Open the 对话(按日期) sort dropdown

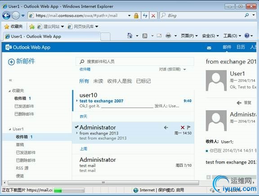173,69
